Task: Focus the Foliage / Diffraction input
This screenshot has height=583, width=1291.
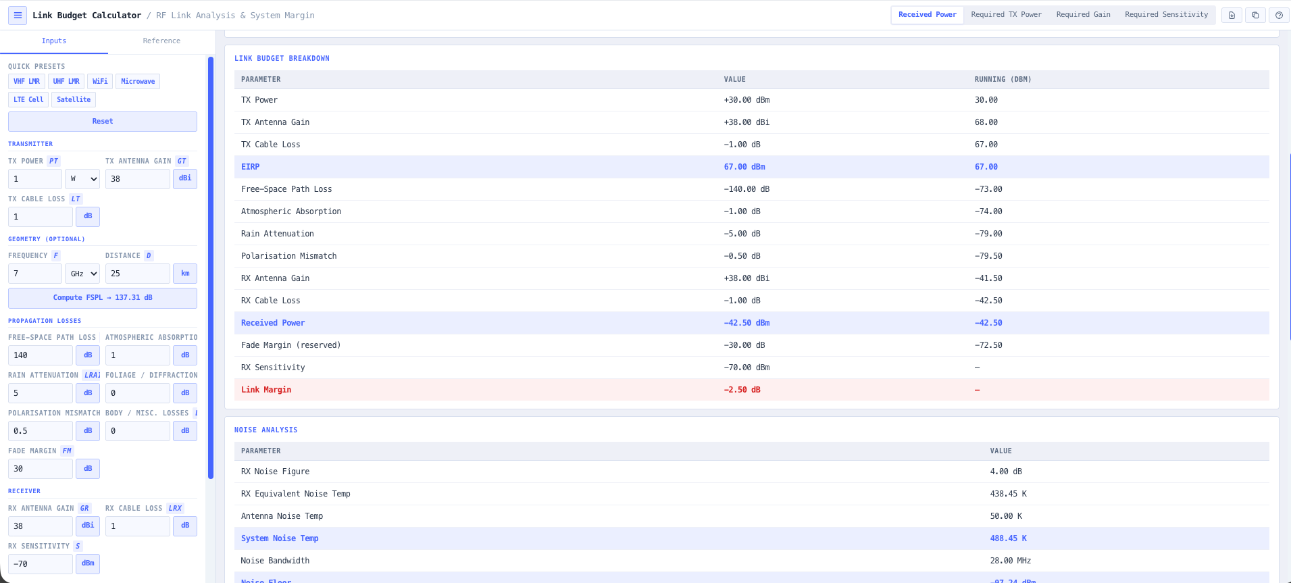Action: 138,393
